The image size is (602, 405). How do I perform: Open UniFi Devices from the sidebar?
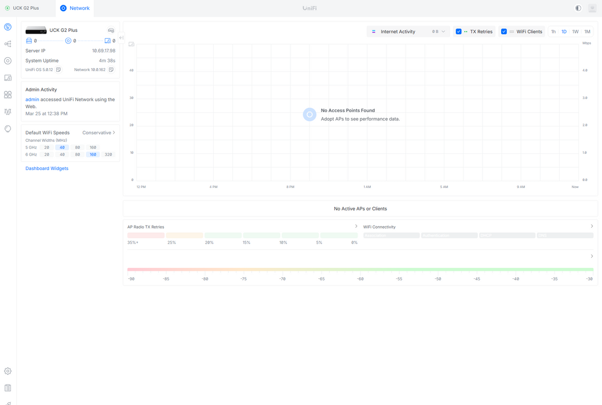(x=8, y=61)
